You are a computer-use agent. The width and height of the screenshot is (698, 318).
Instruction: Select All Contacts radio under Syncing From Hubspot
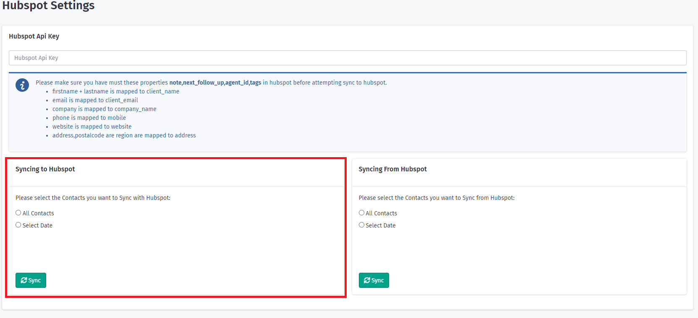361,213
